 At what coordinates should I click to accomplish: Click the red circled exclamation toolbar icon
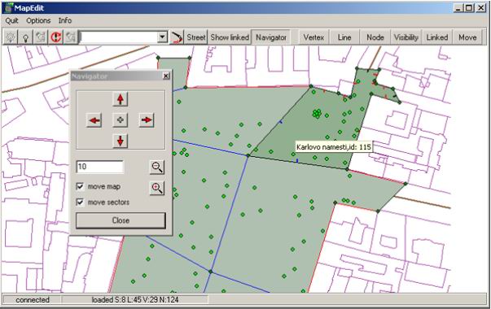point(55,37)
